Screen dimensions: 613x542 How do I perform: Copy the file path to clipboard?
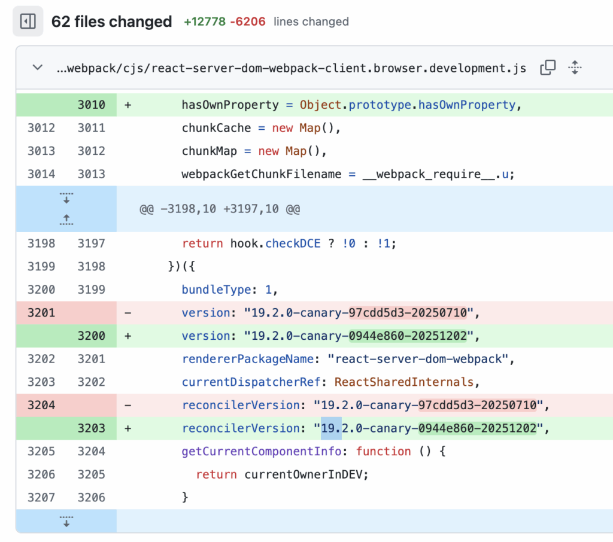click(x=548, y=68)
